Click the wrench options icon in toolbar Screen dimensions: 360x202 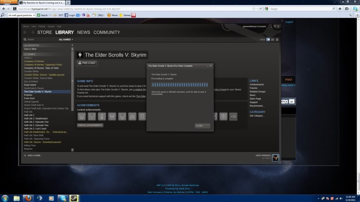[x=351, y=15]
